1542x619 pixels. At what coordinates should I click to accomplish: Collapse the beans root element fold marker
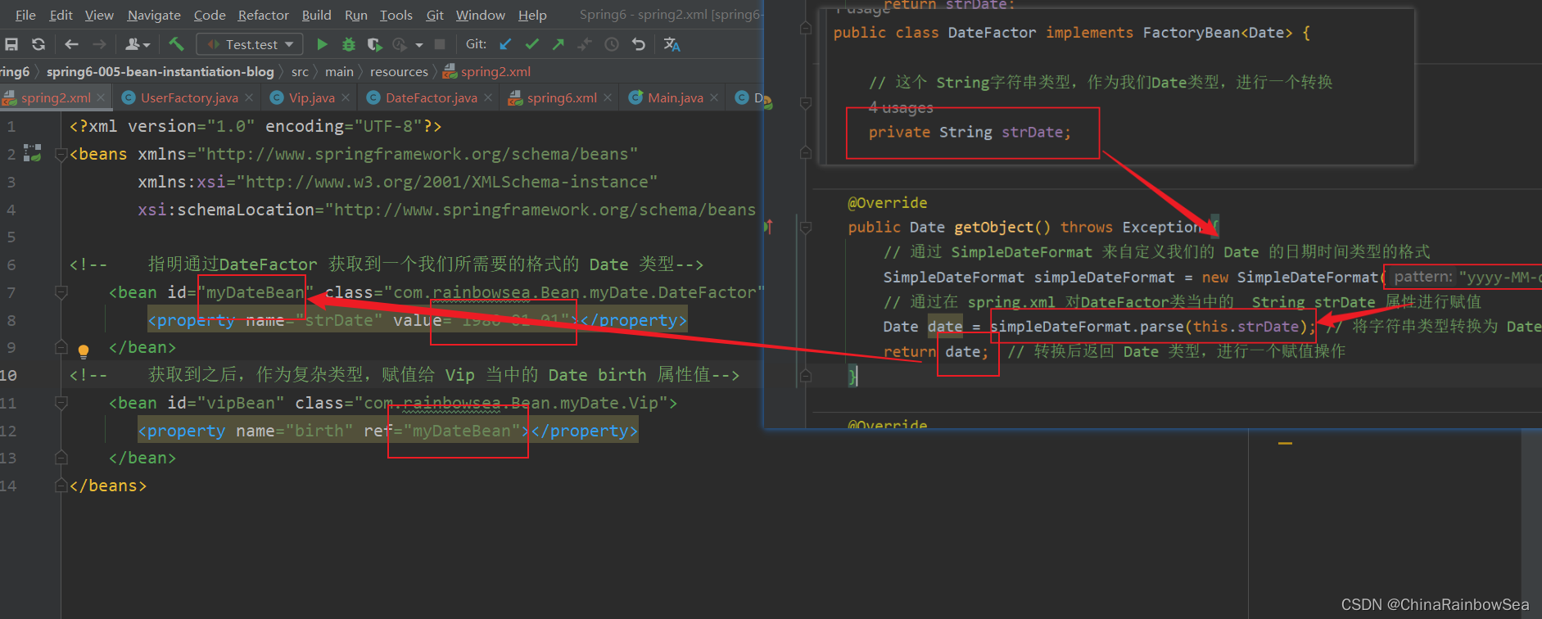tap(61, 154)
